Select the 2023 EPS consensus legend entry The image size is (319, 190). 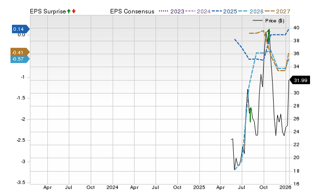pyautogui.click(x=171, y=11)
